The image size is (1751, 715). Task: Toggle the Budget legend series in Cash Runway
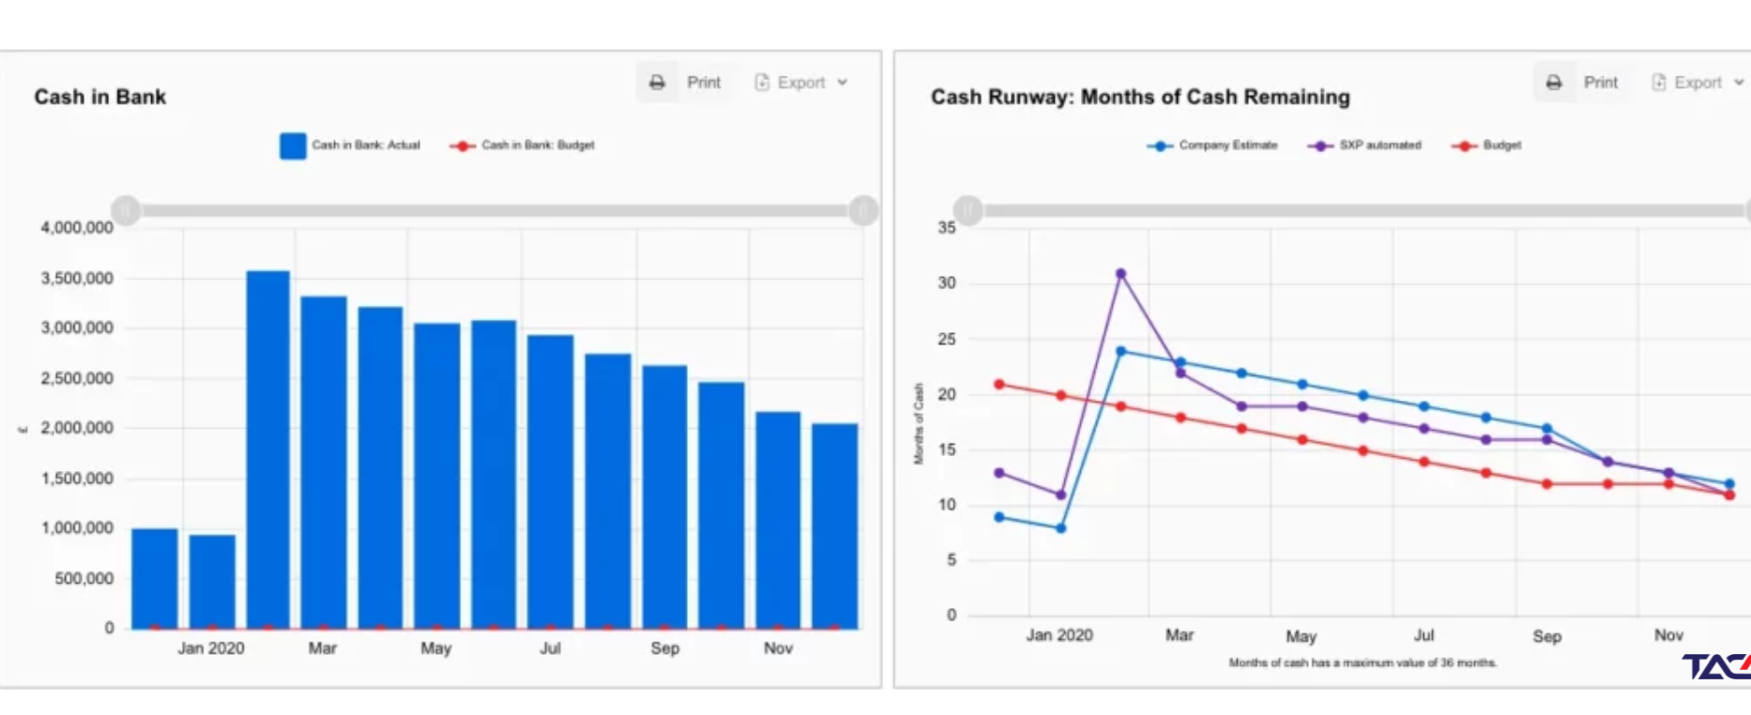pyautogui.click(x=1486, y=145)
